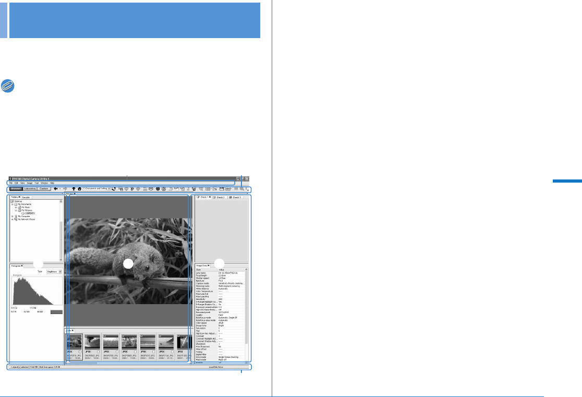Go back with the left arrow icon

pyautogui.click(x=56, y=189)
